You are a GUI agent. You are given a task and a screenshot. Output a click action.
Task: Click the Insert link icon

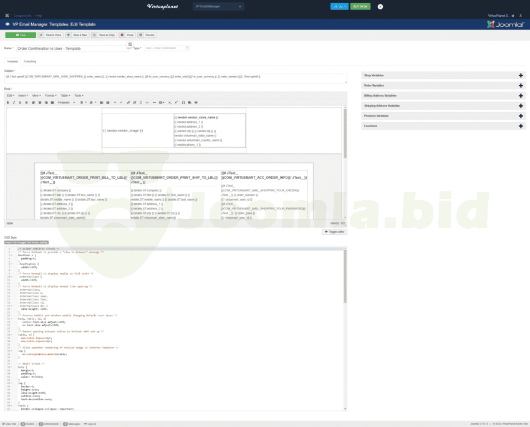tap(128, 102)
